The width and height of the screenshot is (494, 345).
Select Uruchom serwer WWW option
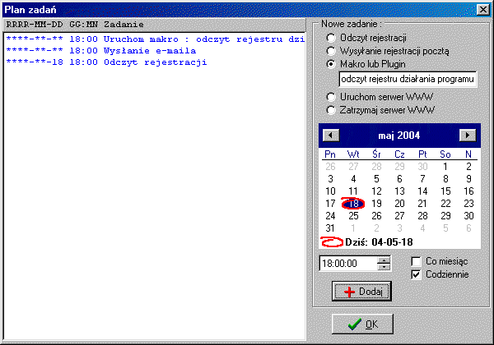[x=332, y=97]
